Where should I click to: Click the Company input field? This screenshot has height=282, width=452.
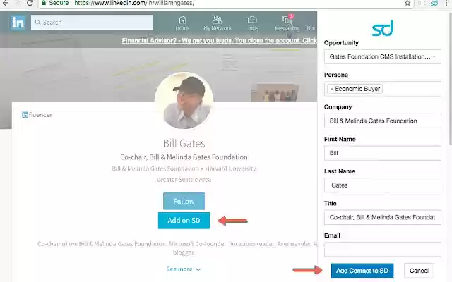point(383,121)
